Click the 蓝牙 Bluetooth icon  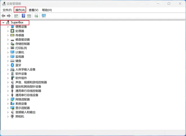point(12,65)
